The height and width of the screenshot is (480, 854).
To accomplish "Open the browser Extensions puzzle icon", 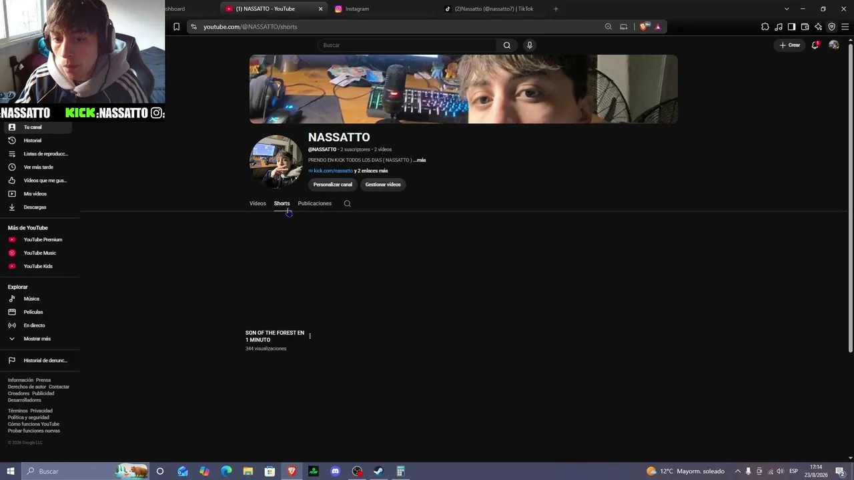I will (765, 27).
